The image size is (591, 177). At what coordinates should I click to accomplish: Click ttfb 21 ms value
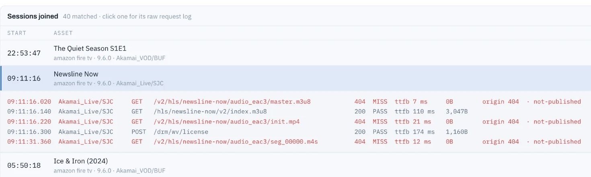(412, 121)
